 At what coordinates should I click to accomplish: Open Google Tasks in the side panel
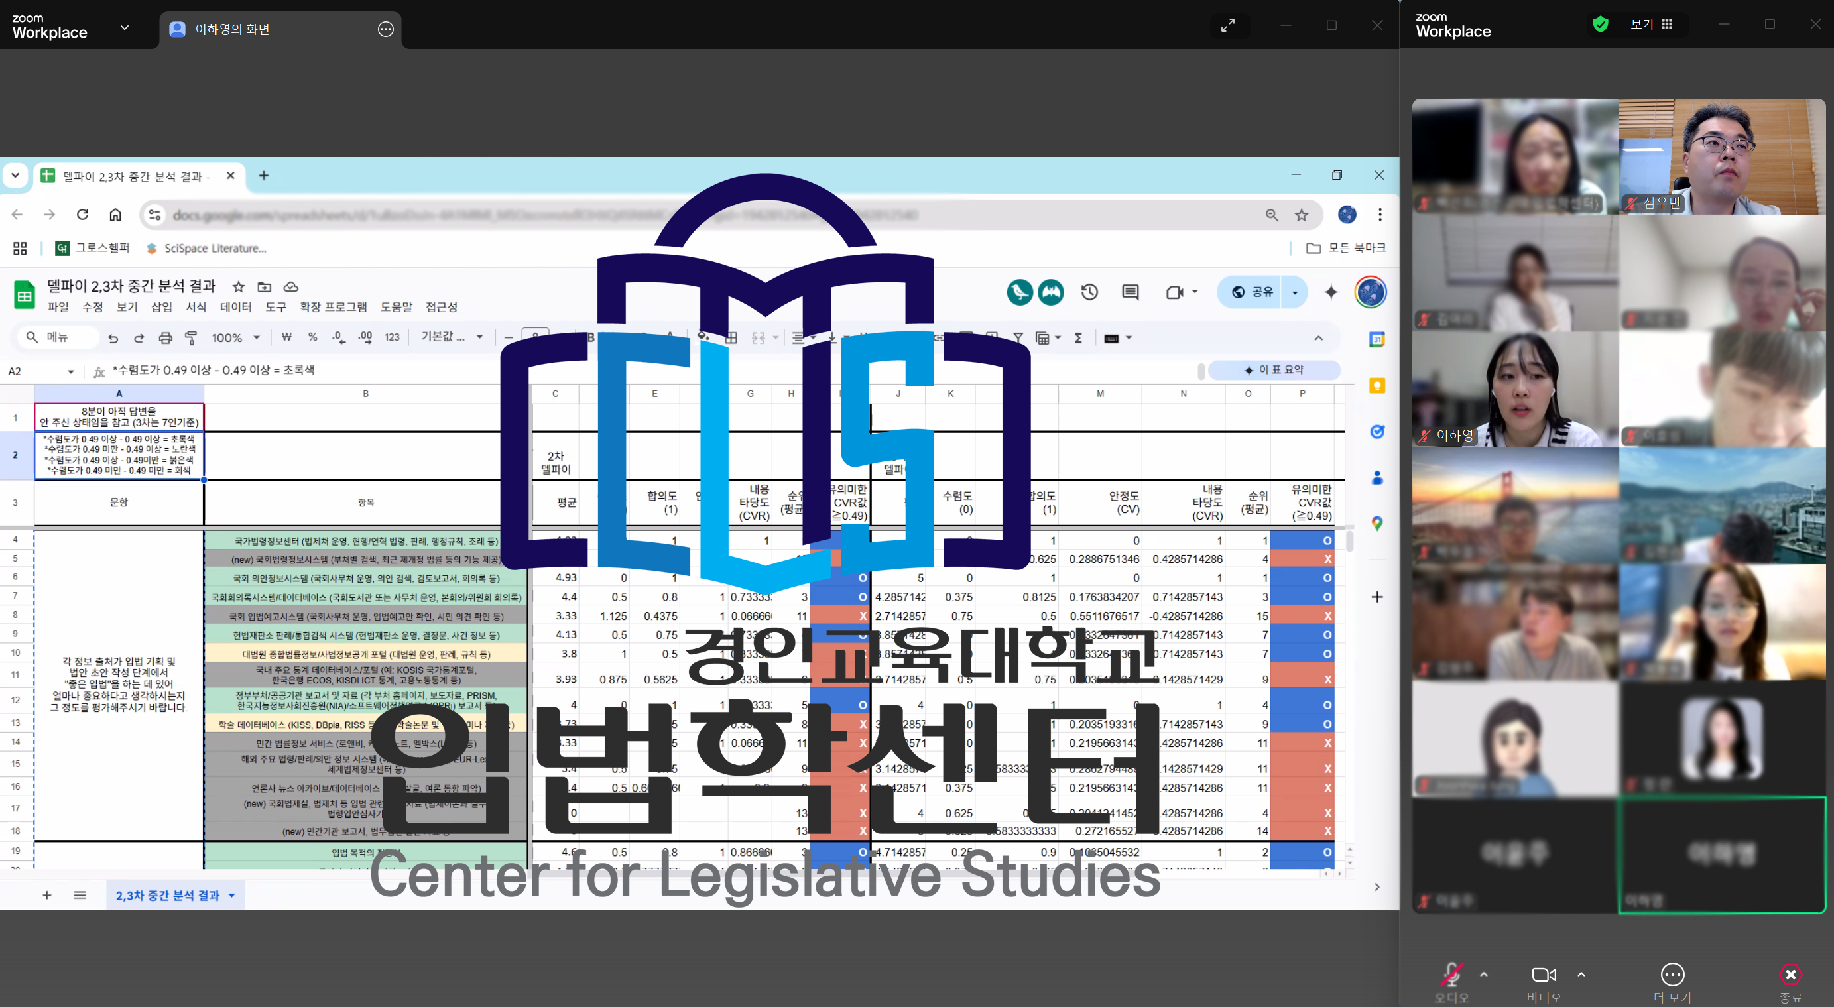coord(1377,432)
